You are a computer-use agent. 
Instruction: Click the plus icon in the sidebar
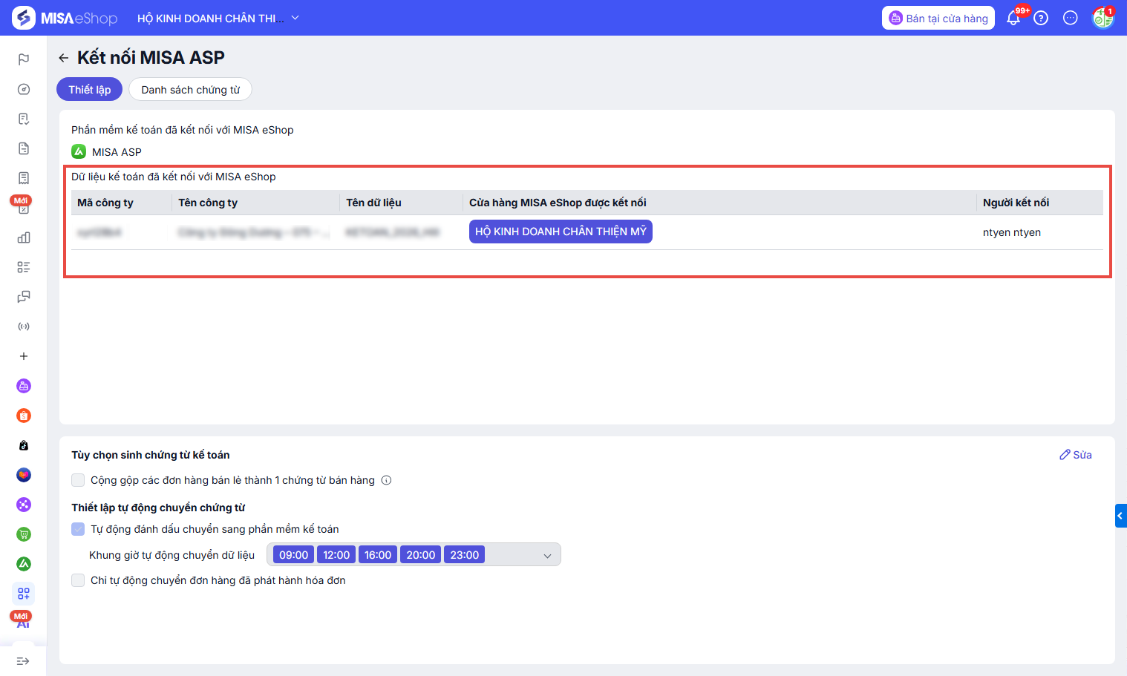(x=24, y=356)
